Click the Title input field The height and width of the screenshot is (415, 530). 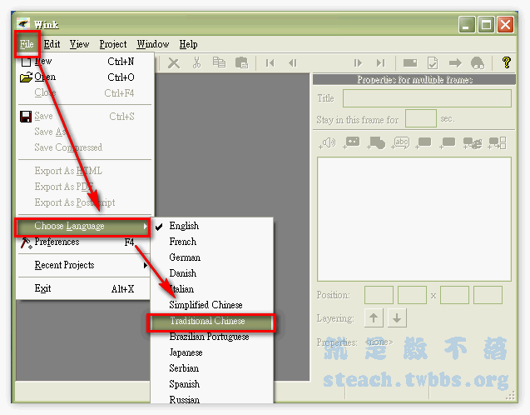(427, 98)
